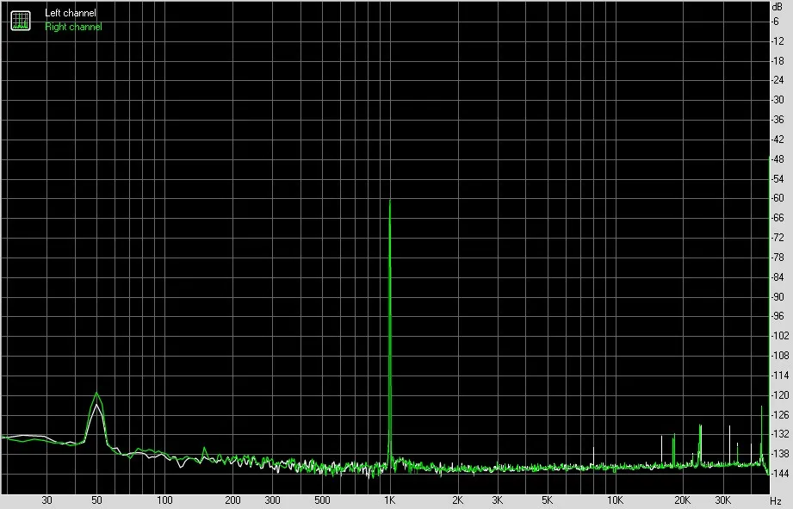Click the 2K frequency axis label
The image size is (793, 509).
click(457, 500)
